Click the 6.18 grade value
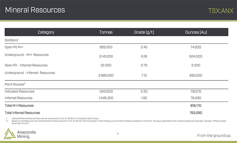Screen dimensions: 237x143 (144, 56)
